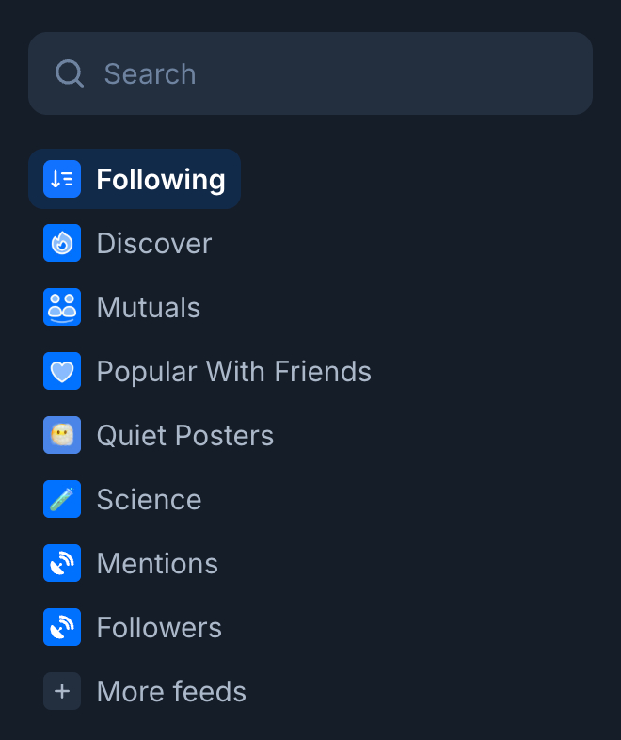Image resolution: width=621 pixels, height=740 pixels.
Task: Open the More feeds text link
Action: (172, 691)
